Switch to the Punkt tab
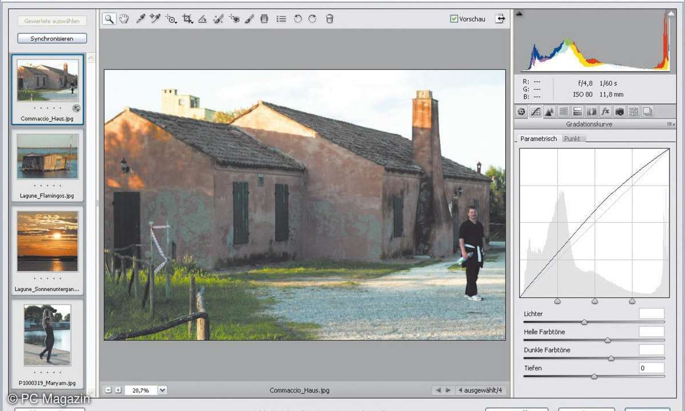Image resolution: width=685 pixels, height=411 pixels. [573, 139]
